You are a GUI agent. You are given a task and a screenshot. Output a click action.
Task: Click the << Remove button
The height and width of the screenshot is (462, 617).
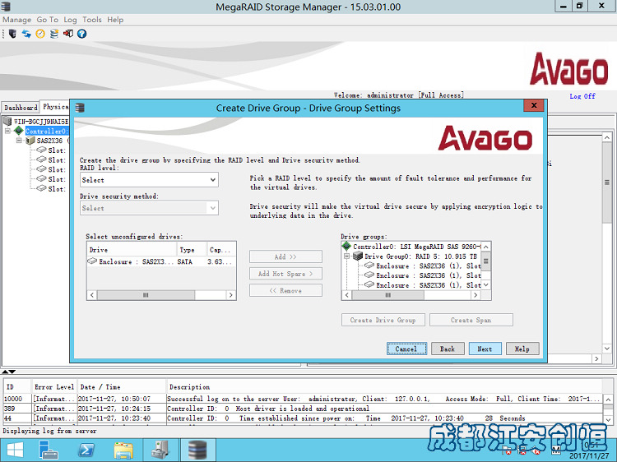pos(285,290)
